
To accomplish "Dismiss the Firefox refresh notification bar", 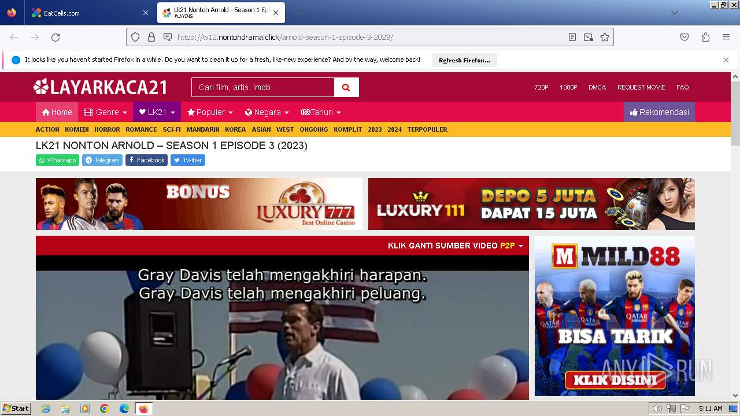I will (x=726, y=60).
